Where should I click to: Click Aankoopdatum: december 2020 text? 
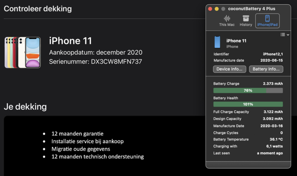(x=96, y=52)
